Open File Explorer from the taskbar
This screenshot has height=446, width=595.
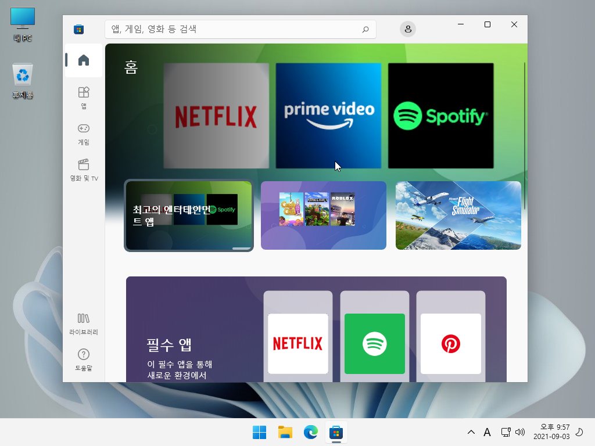pos(285,432)
